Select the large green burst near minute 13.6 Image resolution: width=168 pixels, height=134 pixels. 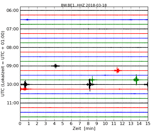tap(136, 80)
